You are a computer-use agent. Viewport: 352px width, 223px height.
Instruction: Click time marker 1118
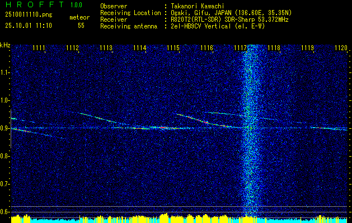[x=274, y=47]
